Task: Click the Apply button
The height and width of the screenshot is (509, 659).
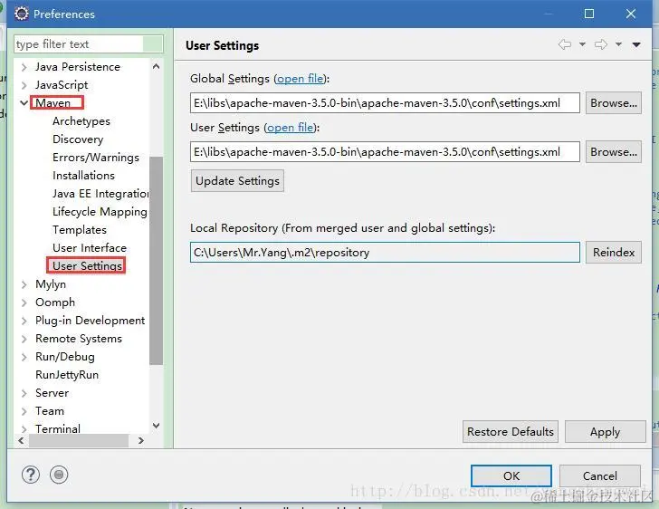Action: 606,432
